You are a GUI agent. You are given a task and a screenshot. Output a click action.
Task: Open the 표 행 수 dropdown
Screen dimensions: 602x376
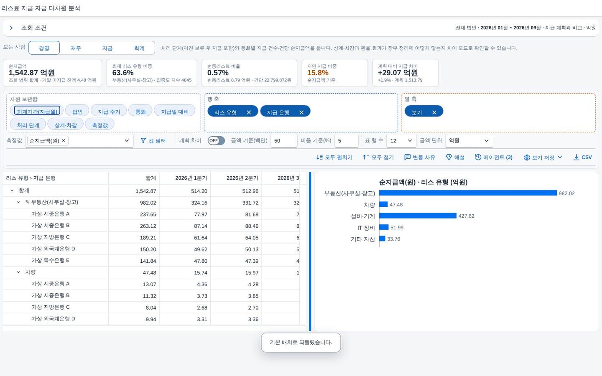[x=401, y=141]
